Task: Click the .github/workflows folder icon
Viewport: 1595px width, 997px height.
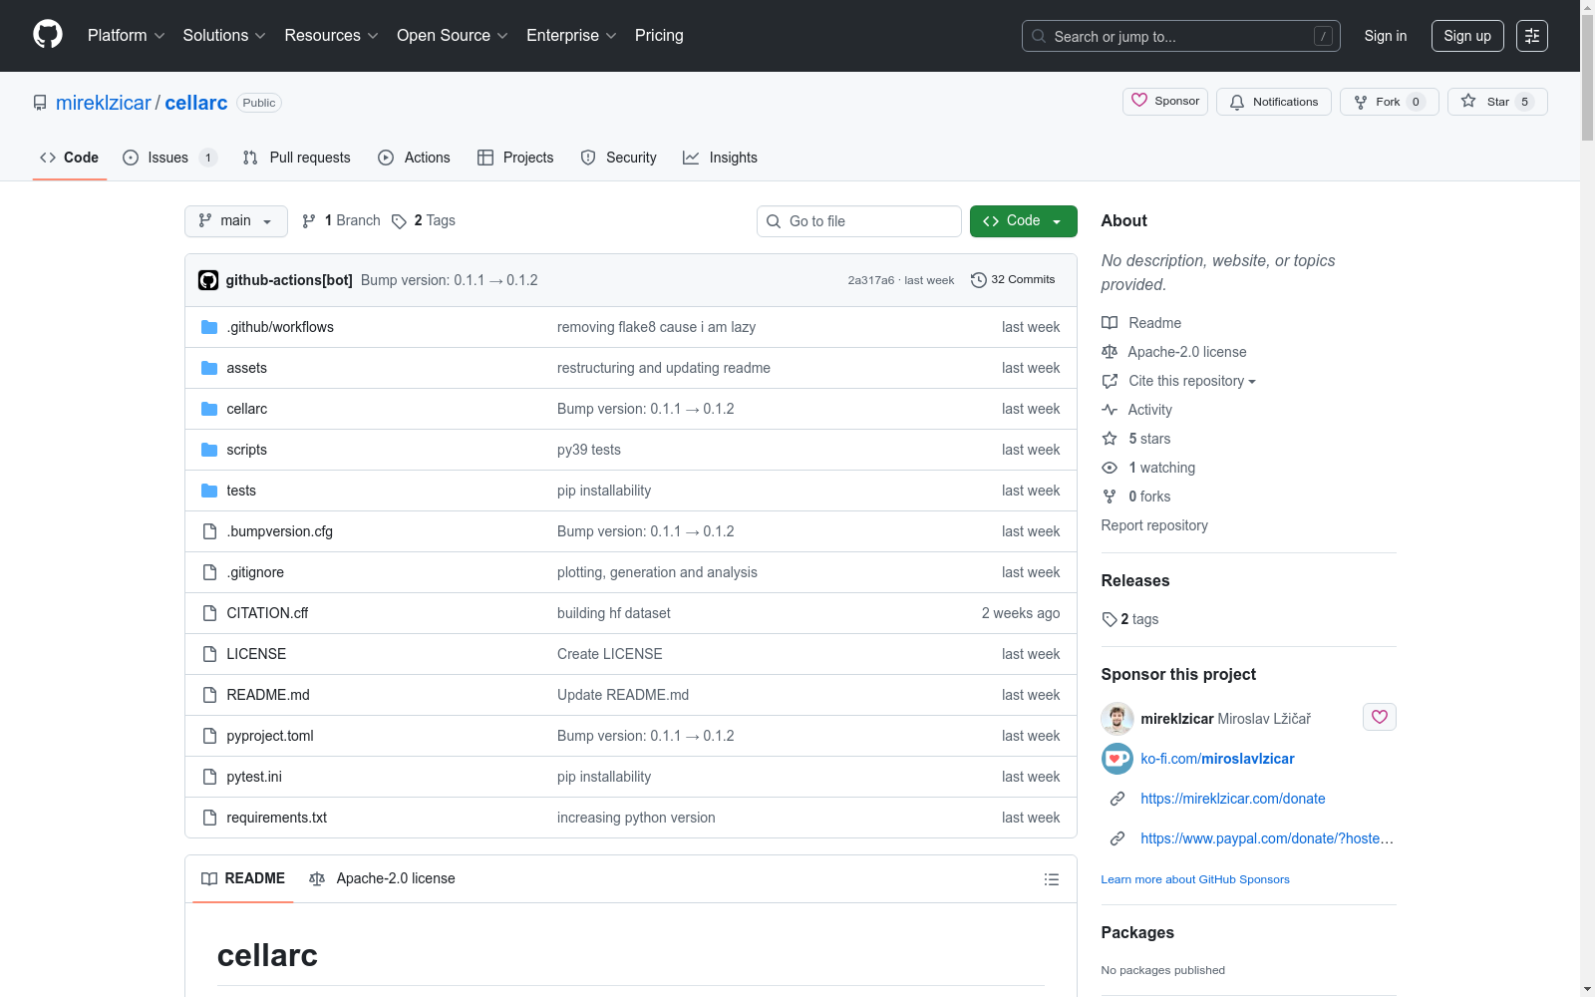Action: click(x=209, y=327)
